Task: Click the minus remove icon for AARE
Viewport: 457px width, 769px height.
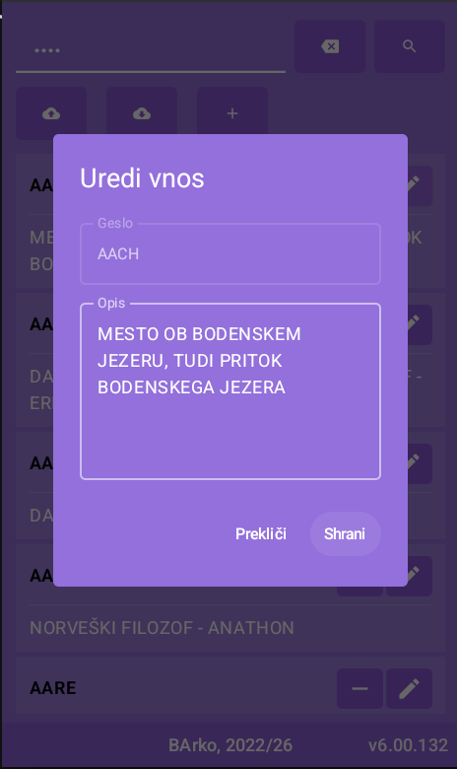Action: pos(360,688)
